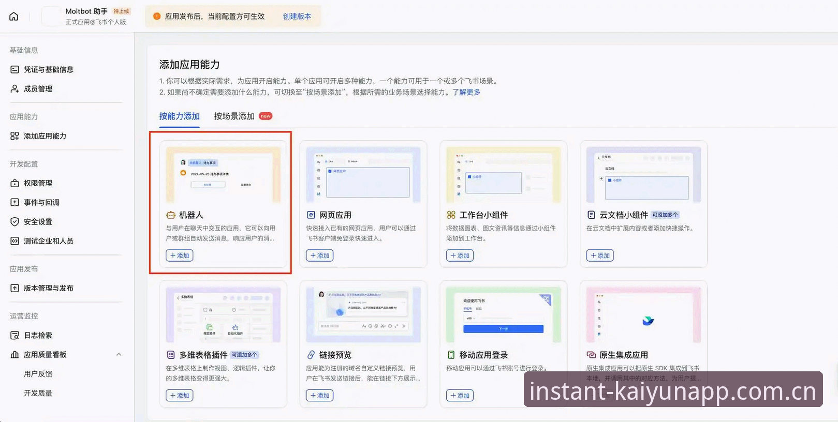Click the orange warning icon in banner
This screenshot has width=838, height=422.
(x=157, y=16)
